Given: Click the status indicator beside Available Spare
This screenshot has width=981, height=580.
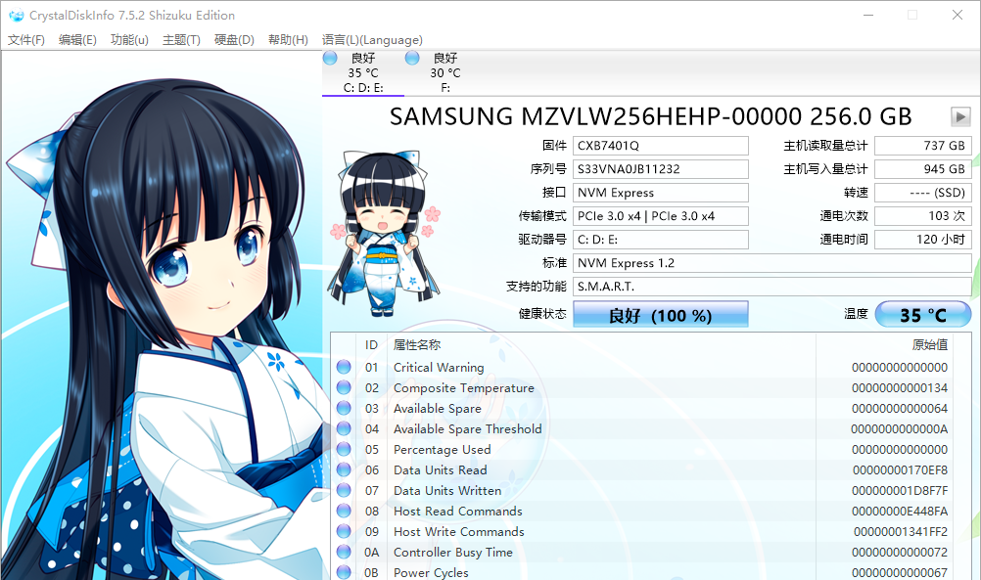Looking at the screenshot, I should (x=343, y=408).
